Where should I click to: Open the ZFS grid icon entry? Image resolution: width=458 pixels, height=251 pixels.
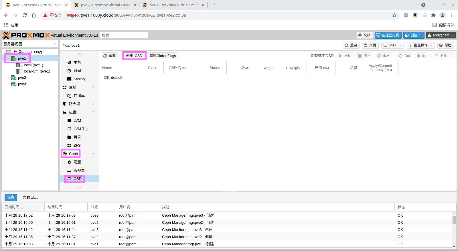pos(69,146)
